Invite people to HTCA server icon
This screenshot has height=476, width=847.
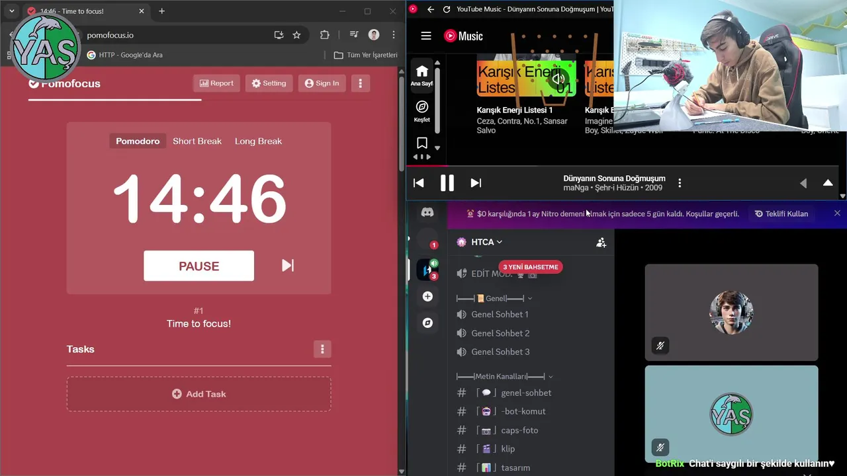601,243
